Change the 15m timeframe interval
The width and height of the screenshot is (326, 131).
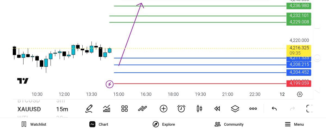pyautogui.click(x=62, y=109)
